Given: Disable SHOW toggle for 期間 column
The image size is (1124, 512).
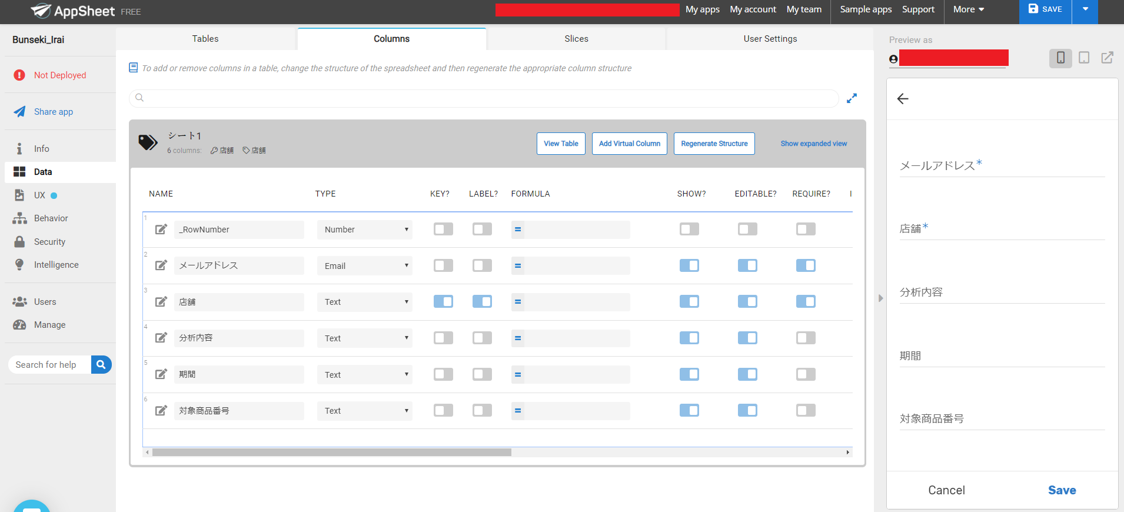Looking at the screenshot, I should point(689,374).
